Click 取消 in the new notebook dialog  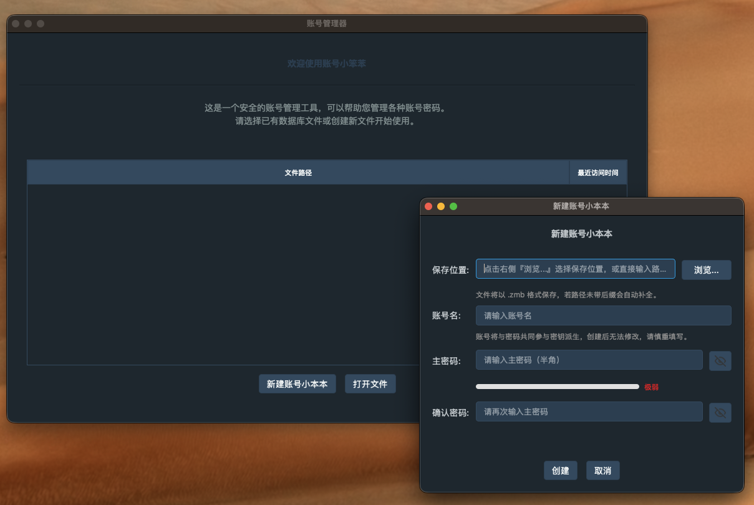tap(602, 471)
